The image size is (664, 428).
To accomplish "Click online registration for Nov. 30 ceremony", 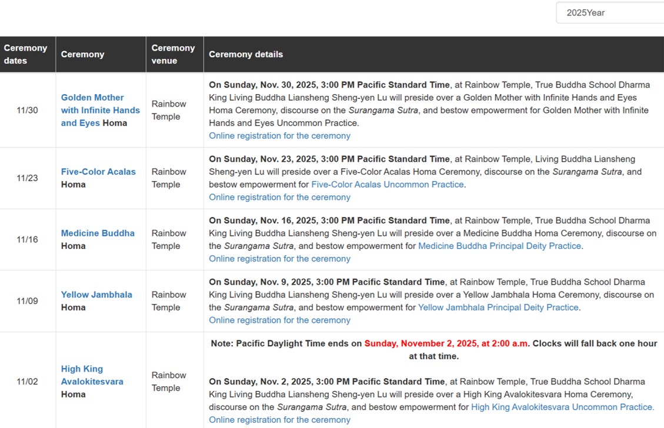I will point(279,136).
